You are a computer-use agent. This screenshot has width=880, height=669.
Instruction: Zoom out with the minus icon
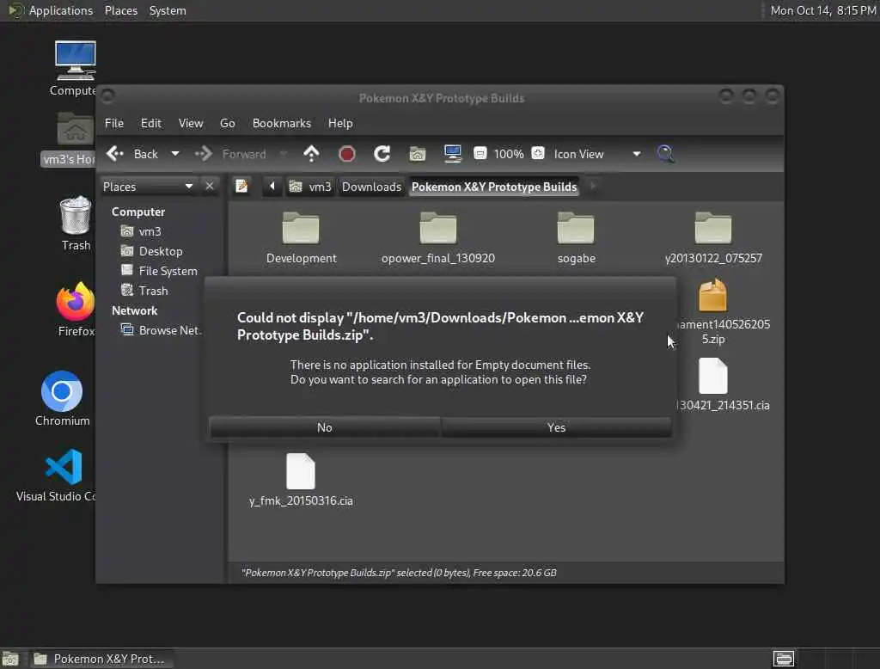(480, 153)
